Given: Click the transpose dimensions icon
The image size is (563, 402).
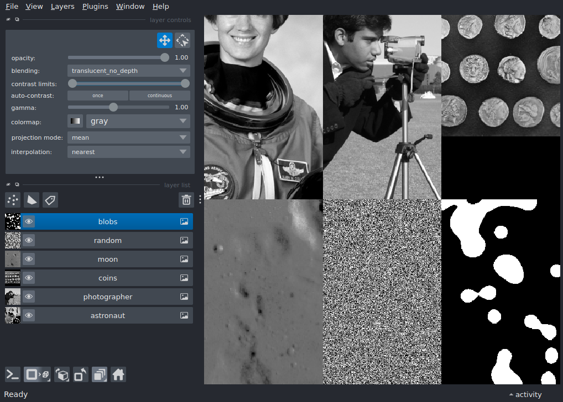Looking at the screenshot, I should tap(81, 375).
